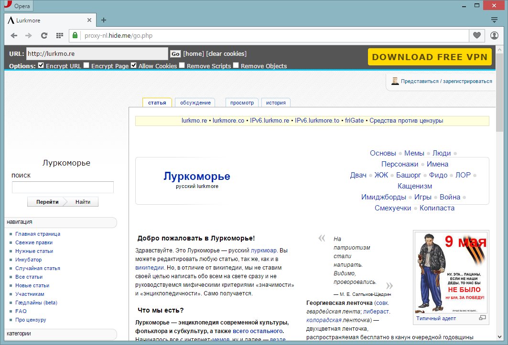Uncheck the Encrypt URL checkbox
Viewport: 508px width, 345px height.
pos(41,65)
